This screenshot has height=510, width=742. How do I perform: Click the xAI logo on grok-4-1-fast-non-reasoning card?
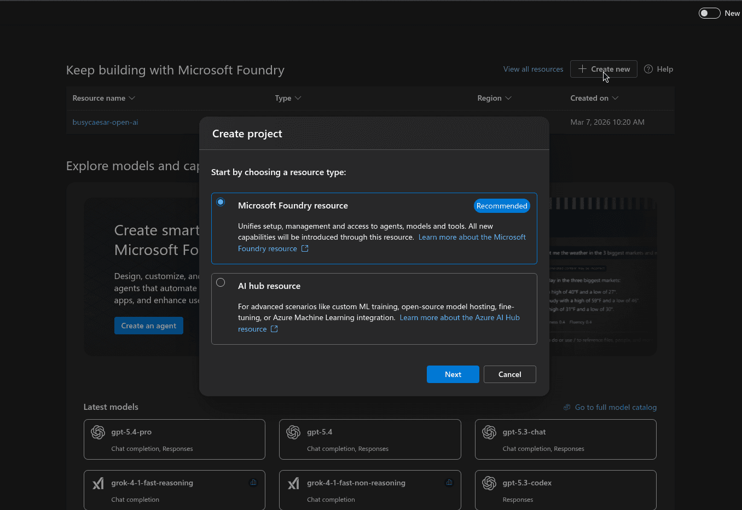293,483
